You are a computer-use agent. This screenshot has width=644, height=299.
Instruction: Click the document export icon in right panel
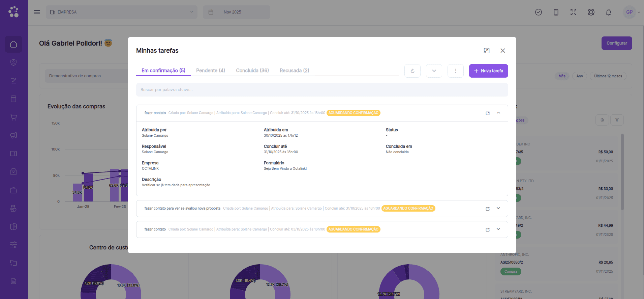pyautogui.click(x=602, y=120)
